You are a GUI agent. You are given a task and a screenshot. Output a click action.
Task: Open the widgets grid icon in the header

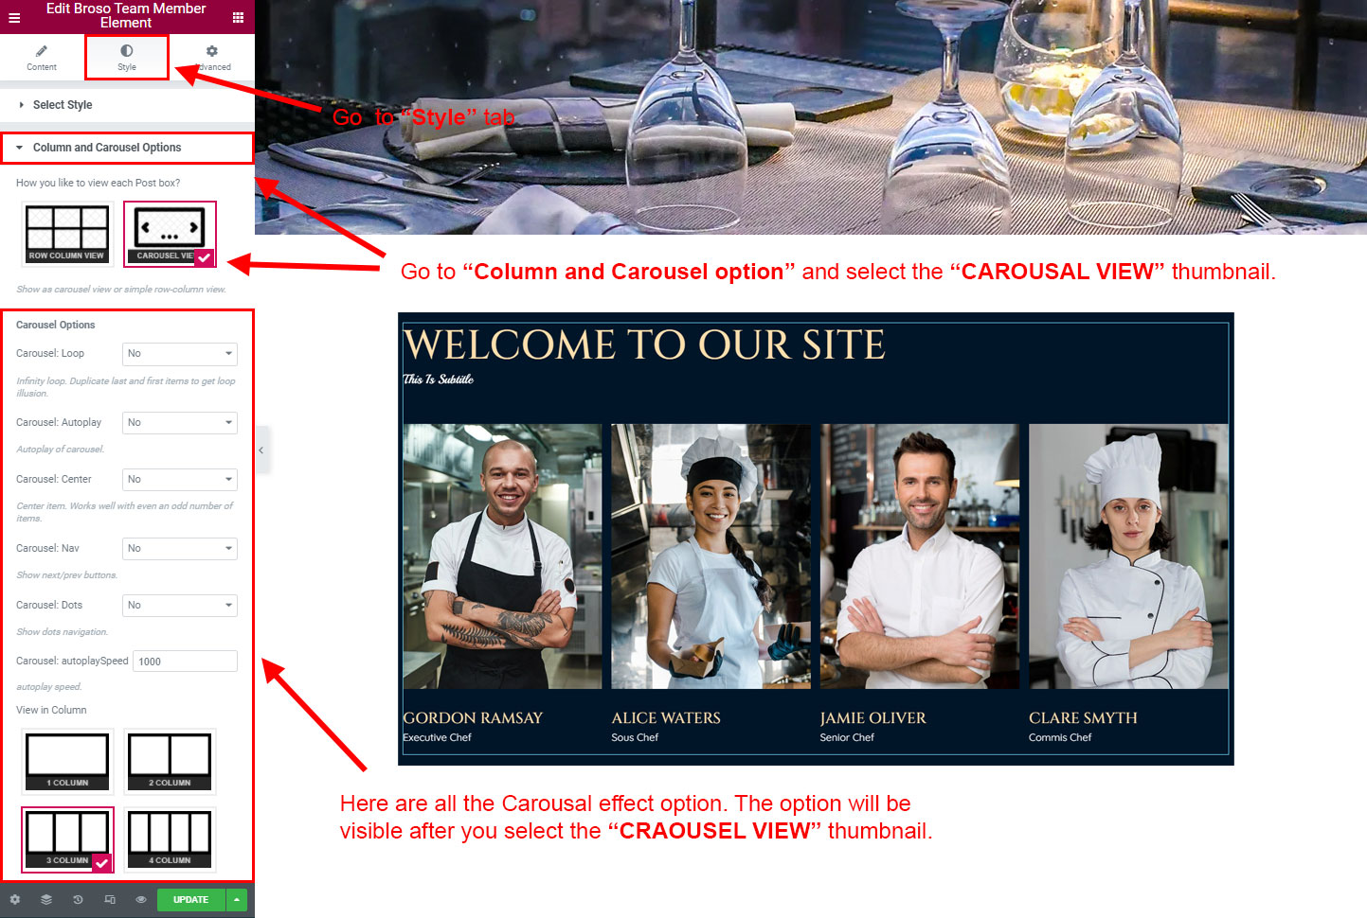click(238, 17)
